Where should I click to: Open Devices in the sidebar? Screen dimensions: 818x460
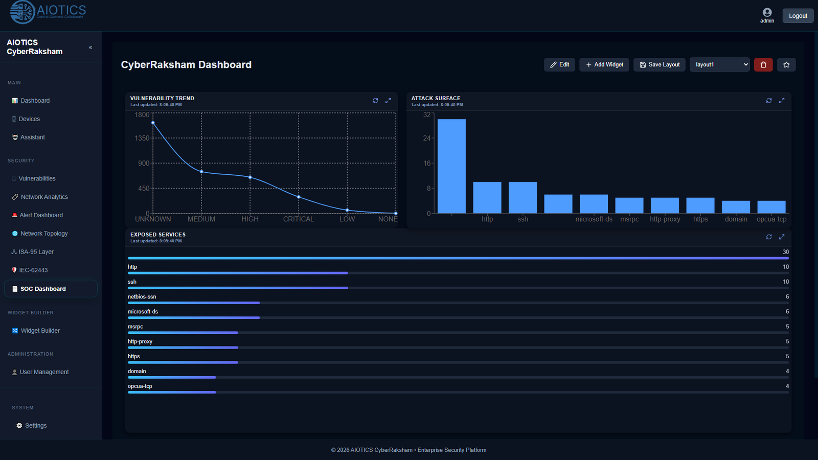point(51,119)
